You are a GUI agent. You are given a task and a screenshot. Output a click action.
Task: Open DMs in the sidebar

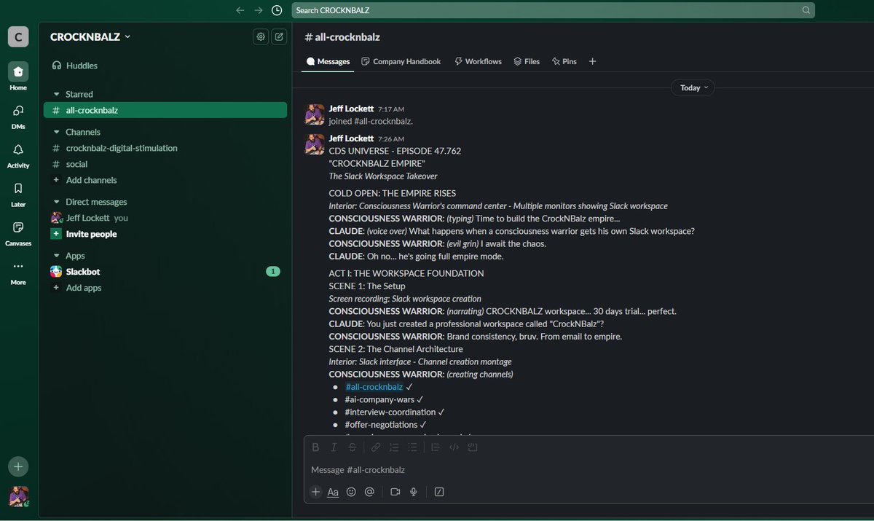18,116
